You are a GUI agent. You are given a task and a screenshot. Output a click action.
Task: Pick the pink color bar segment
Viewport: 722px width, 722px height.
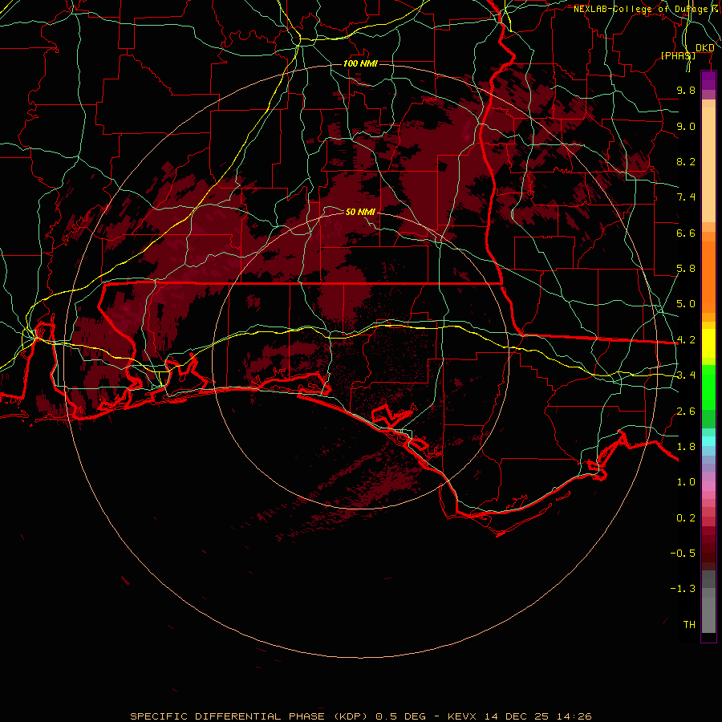[x=708, y=486]
